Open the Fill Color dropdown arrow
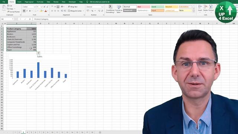This screenshot has height=134, width=238. click(43, 11)
